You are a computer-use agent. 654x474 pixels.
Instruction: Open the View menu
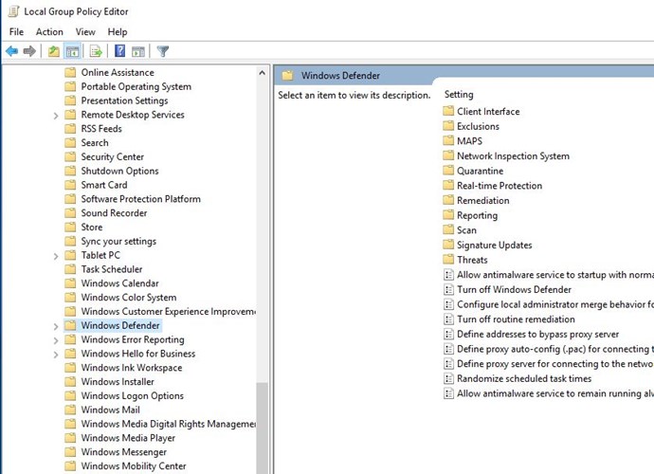tap(85, 31)
